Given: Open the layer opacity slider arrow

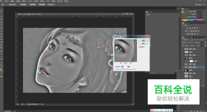Looking at the screenshot, I should (205, 43).
